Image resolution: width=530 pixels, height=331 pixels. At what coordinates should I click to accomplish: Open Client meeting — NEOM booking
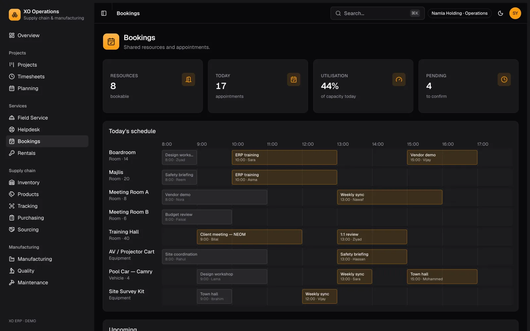[x=249, y=237]
